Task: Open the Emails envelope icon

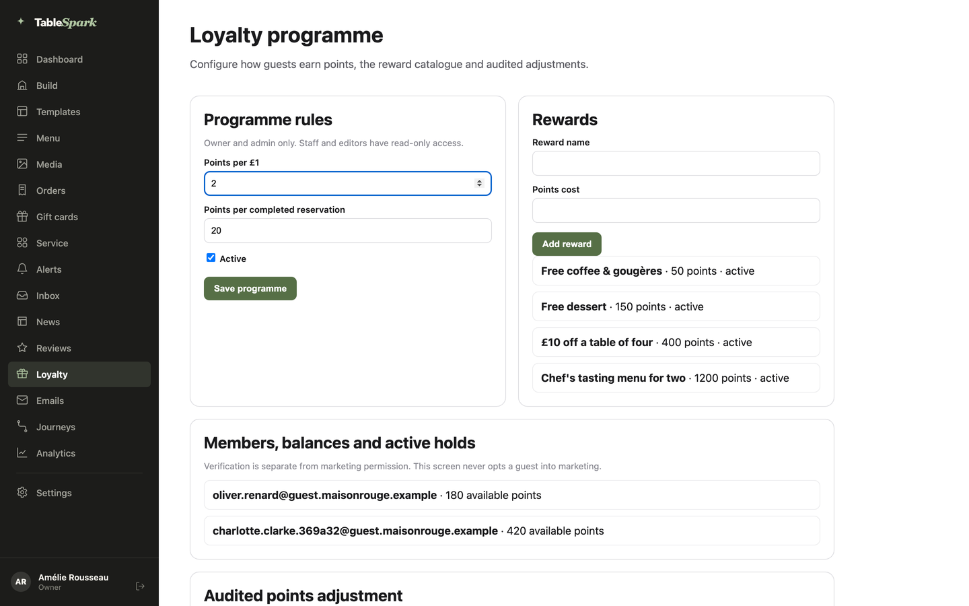Action: (x=22, y=401)
